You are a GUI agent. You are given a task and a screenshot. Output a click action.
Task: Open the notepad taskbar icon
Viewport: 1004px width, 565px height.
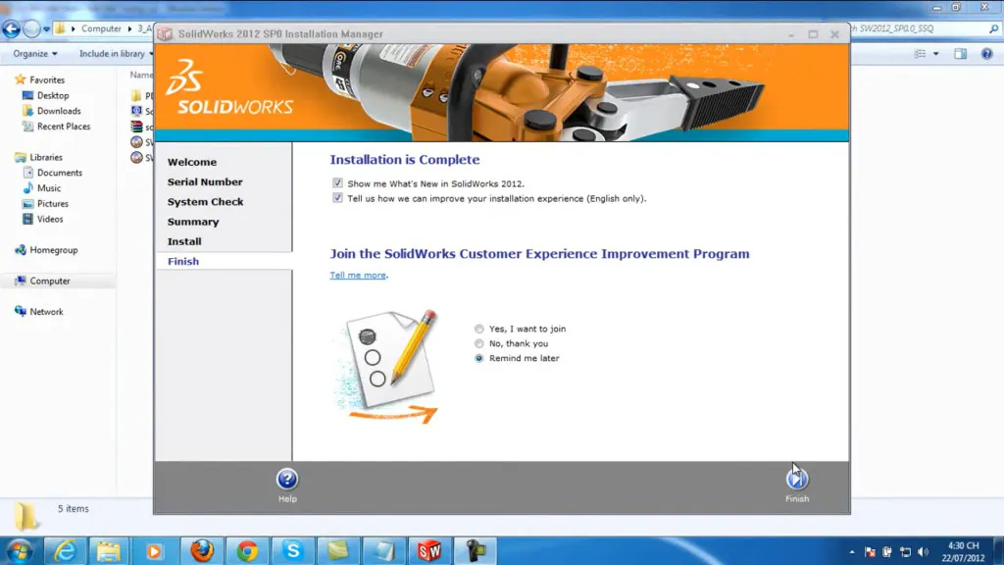point(383,551)
